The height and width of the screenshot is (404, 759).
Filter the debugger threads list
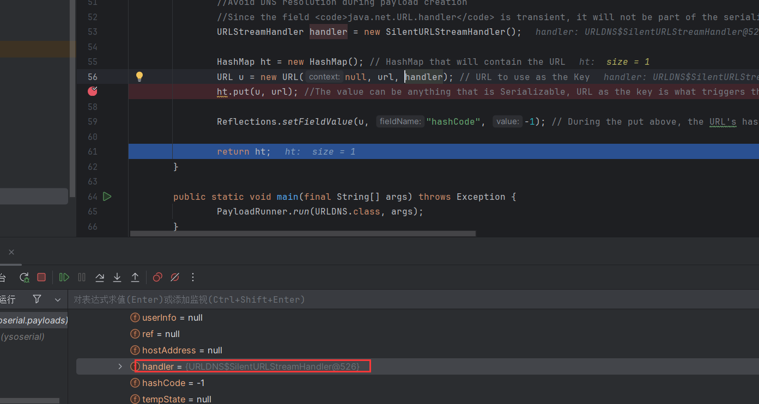37,299
